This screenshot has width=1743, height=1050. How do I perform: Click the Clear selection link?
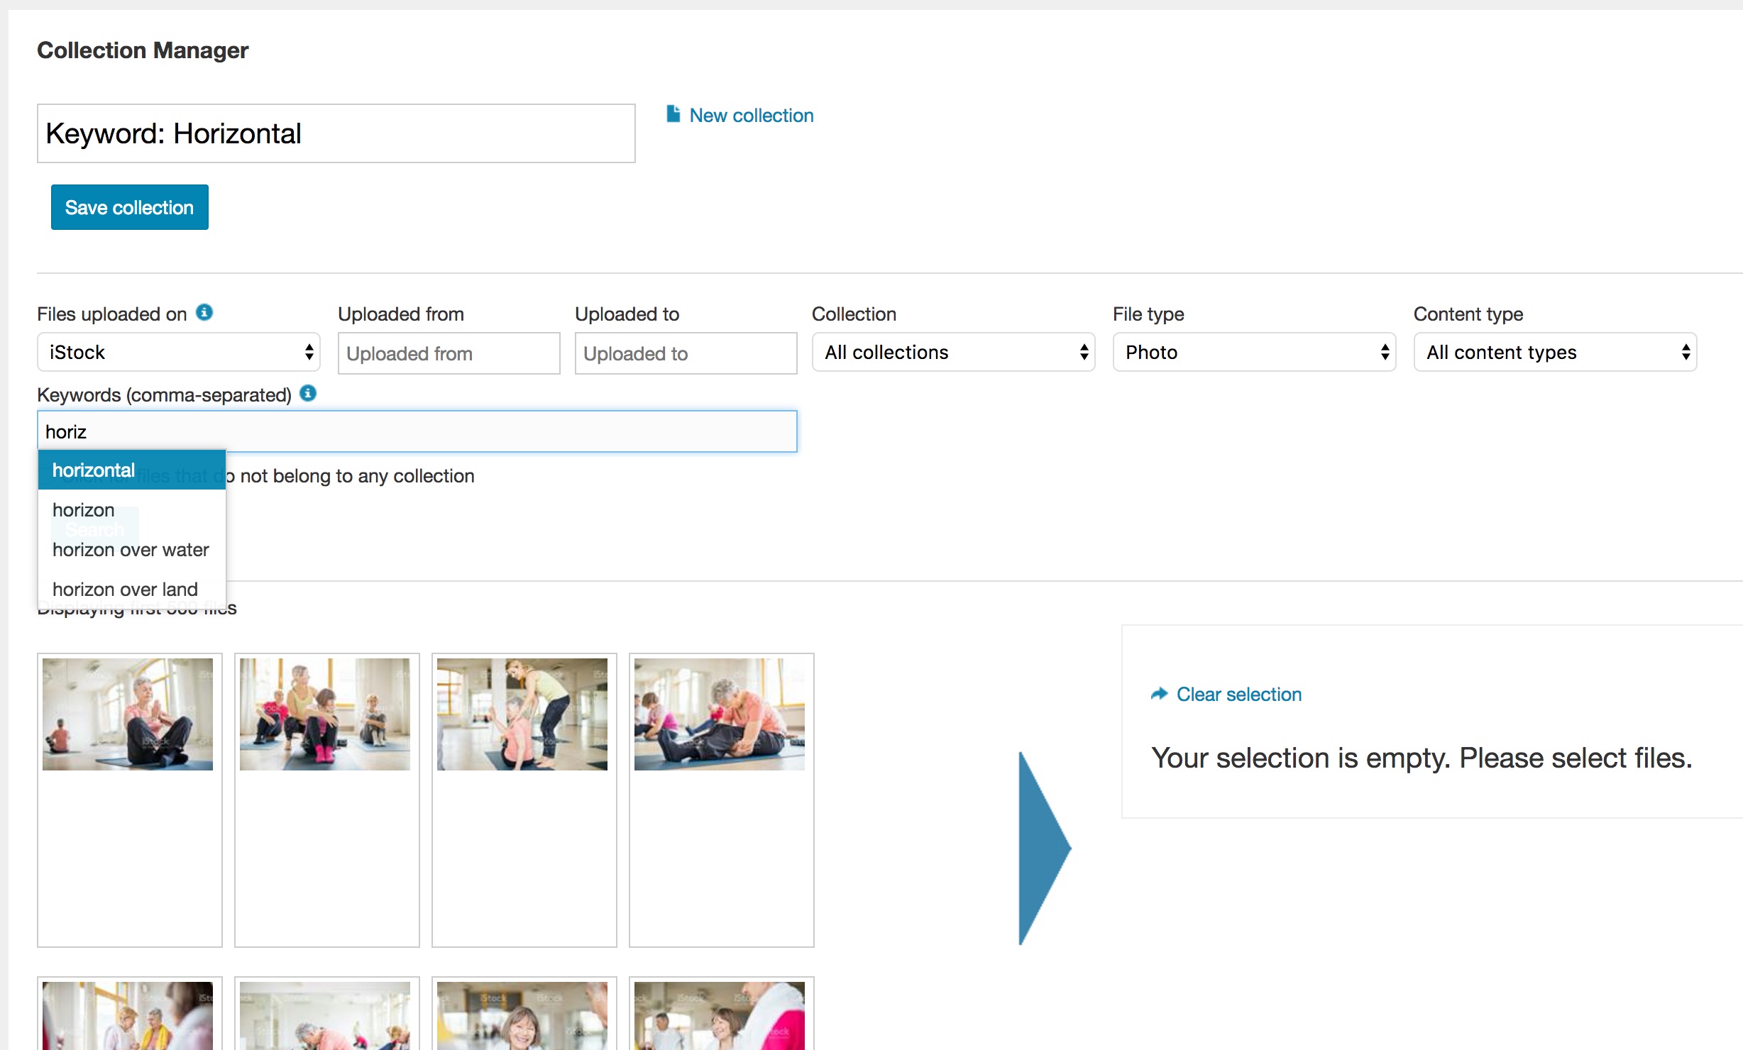(1238, 694)
